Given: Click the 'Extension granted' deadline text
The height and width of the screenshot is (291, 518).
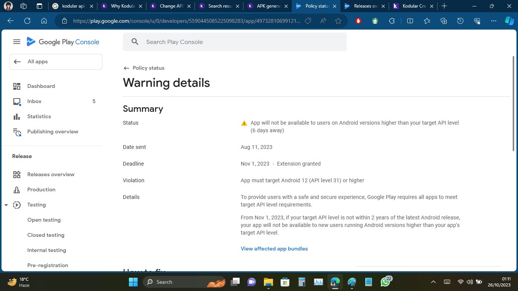Looking at the screenshot, I should click(299, 164).
